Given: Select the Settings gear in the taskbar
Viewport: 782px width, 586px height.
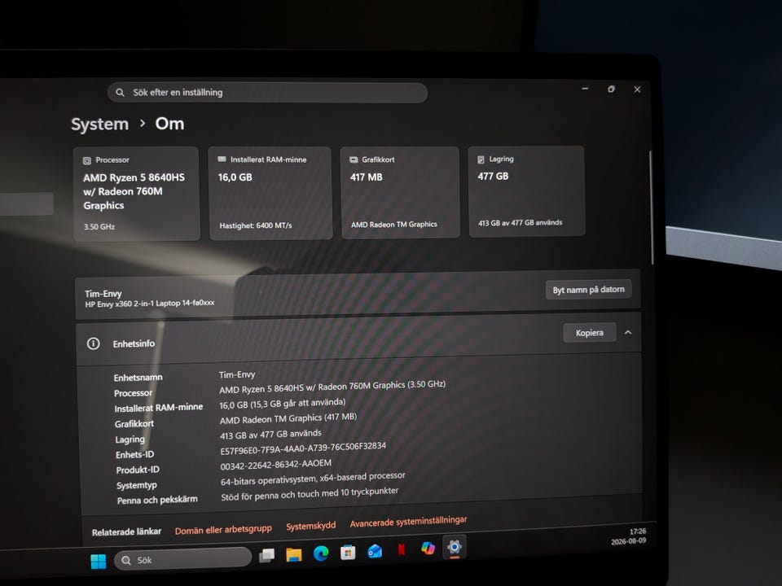Looking at the screenshot, I should point(455,547).
